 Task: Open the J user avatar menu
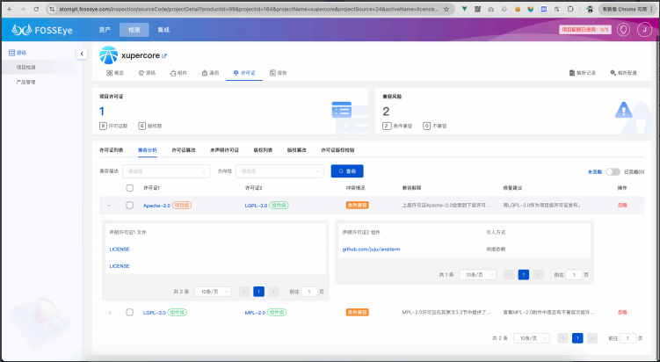coord(644,30)
